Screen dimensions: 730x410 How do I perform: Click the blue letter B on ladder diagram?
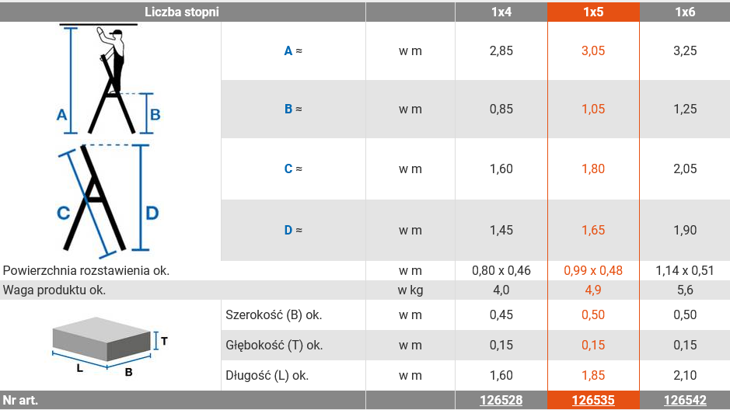155,114
